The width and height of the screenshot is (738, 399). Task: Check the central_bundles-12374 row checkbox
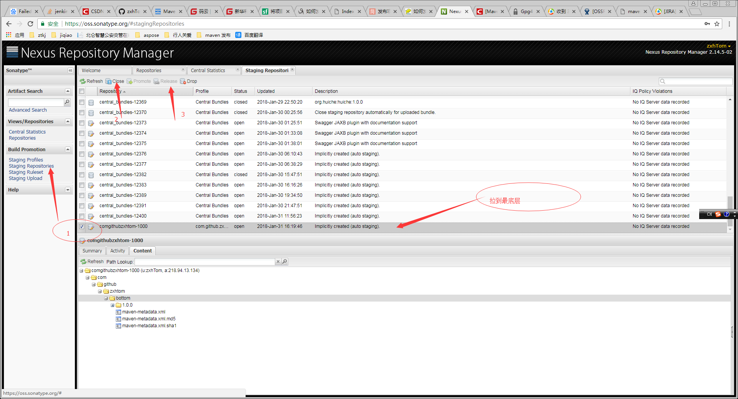tap(81, 134)
